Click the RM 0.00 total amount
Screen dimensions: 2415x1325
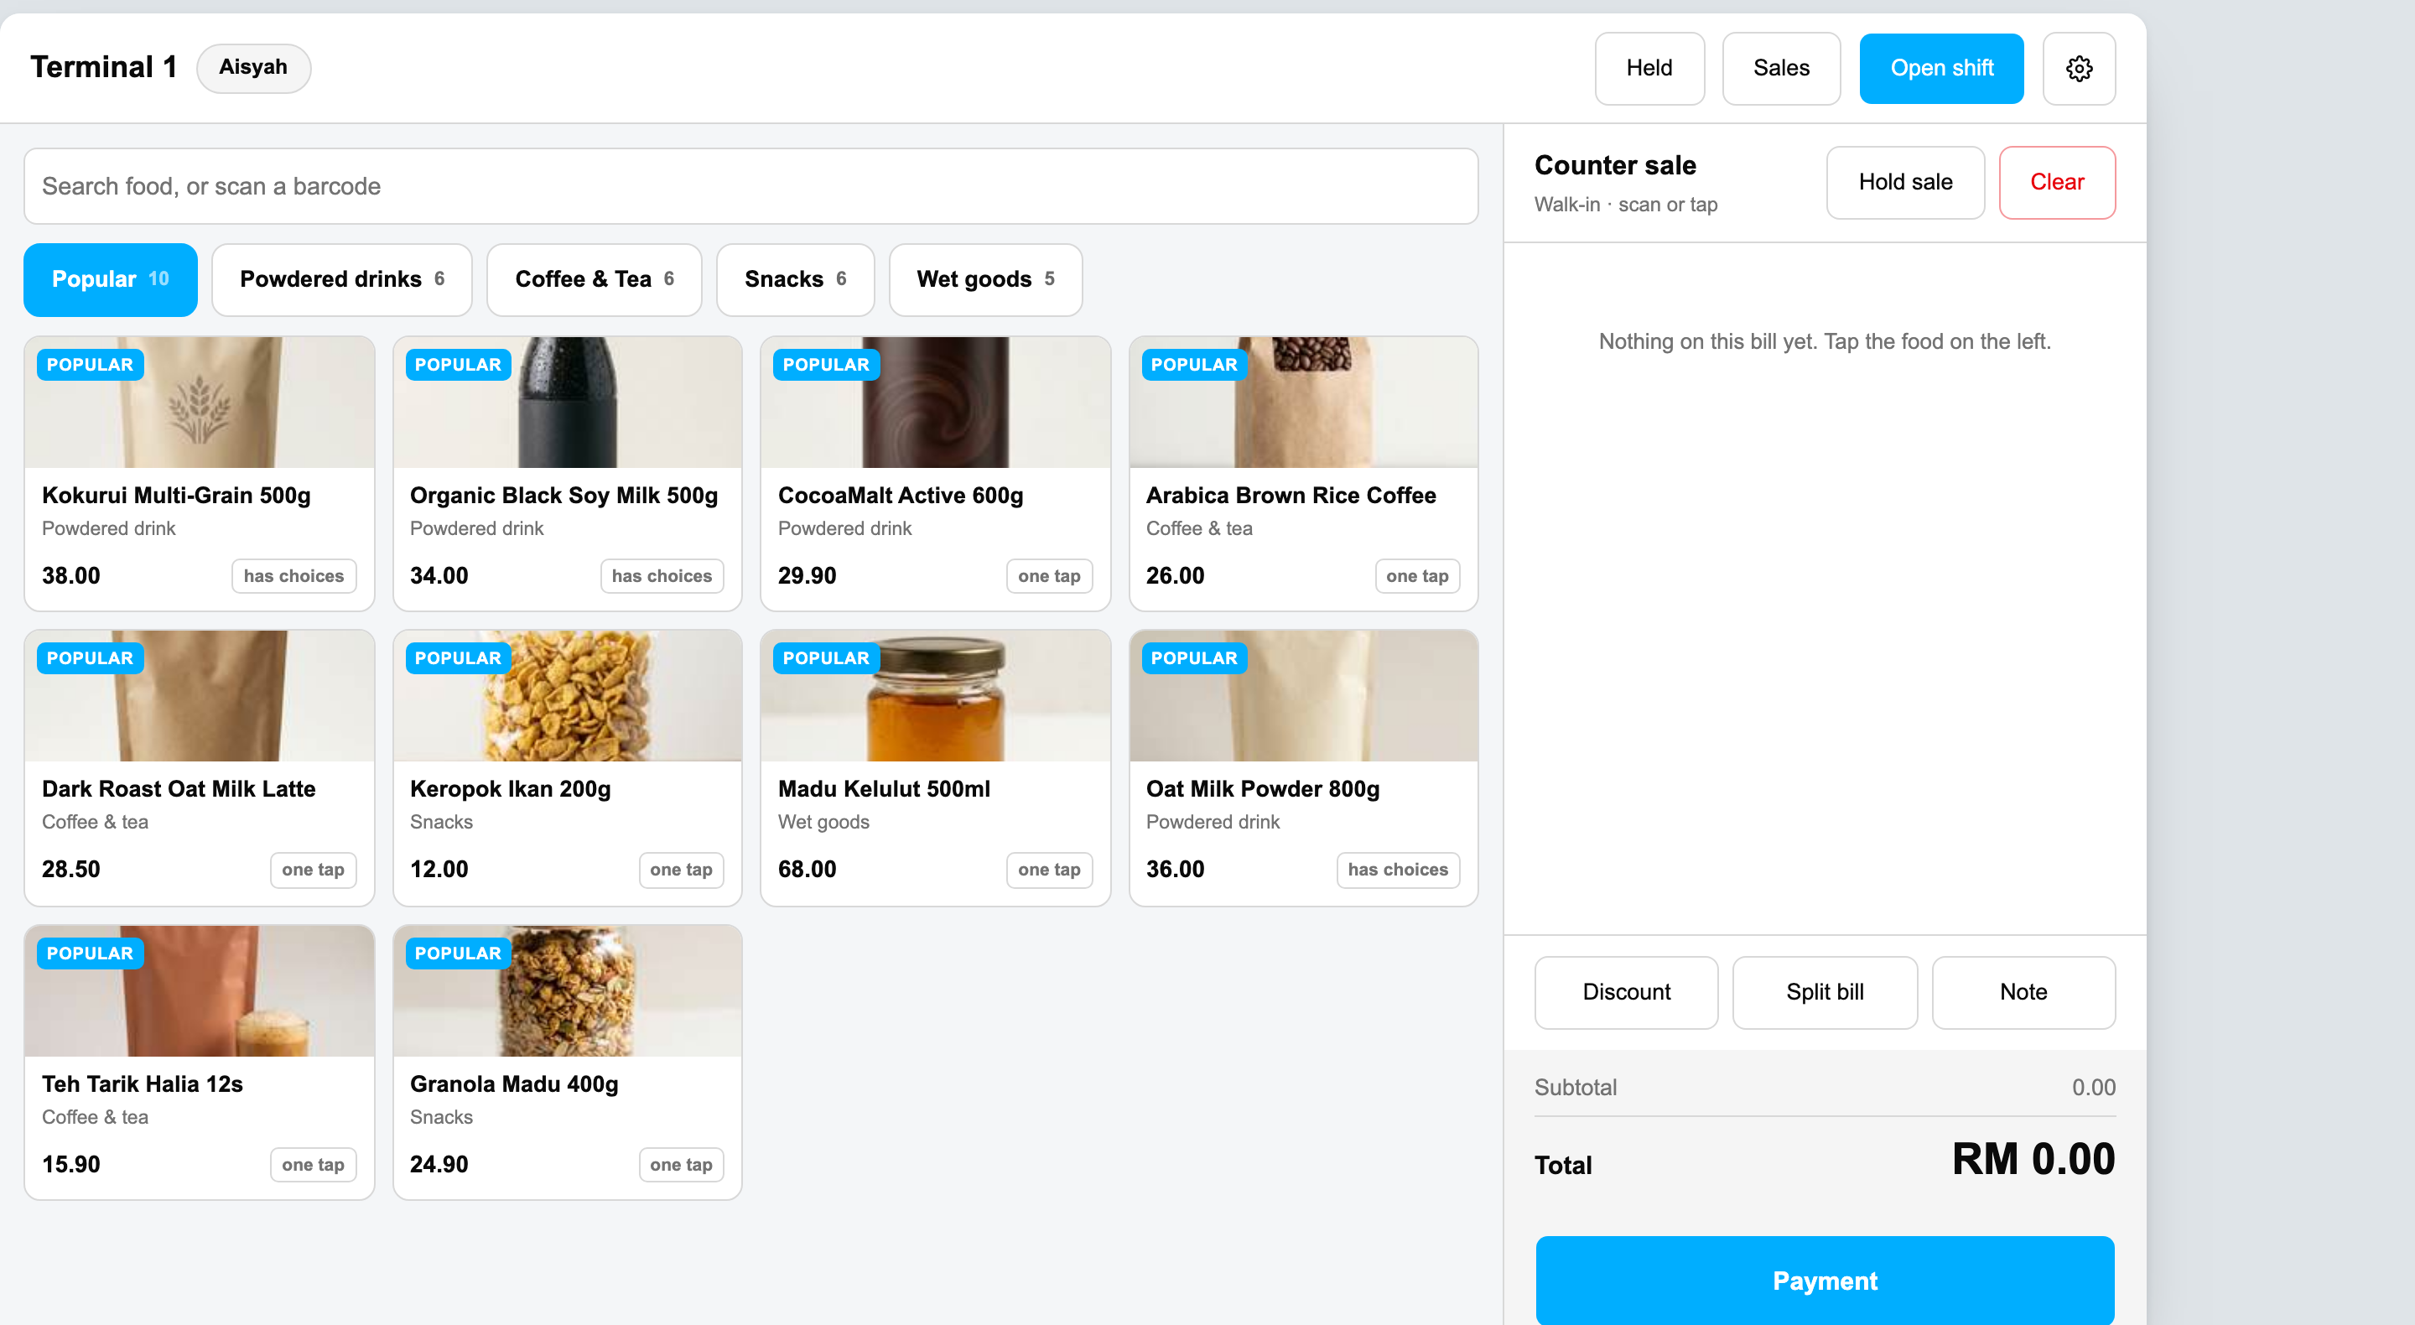tap(2033, 1159)
